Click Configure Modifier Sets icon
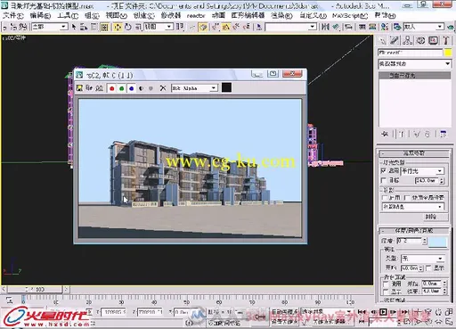Screen dimensions: 456x329 [444, 135]
